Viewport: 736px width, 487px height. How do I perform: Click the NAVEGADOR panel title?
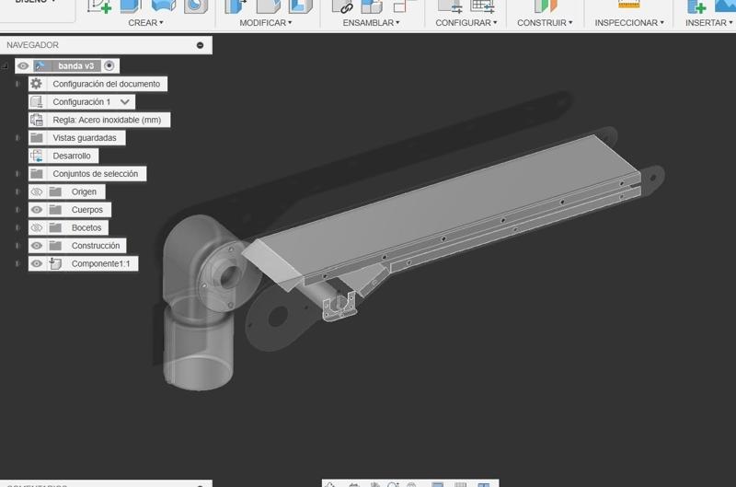point(32,45)
